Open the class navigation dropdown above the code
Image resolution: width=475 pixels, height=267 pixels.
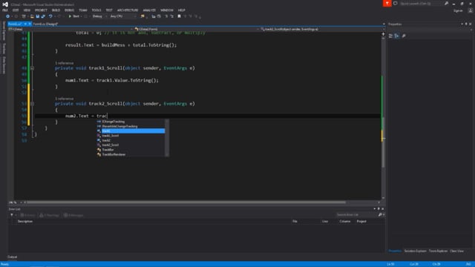point(195,30)
